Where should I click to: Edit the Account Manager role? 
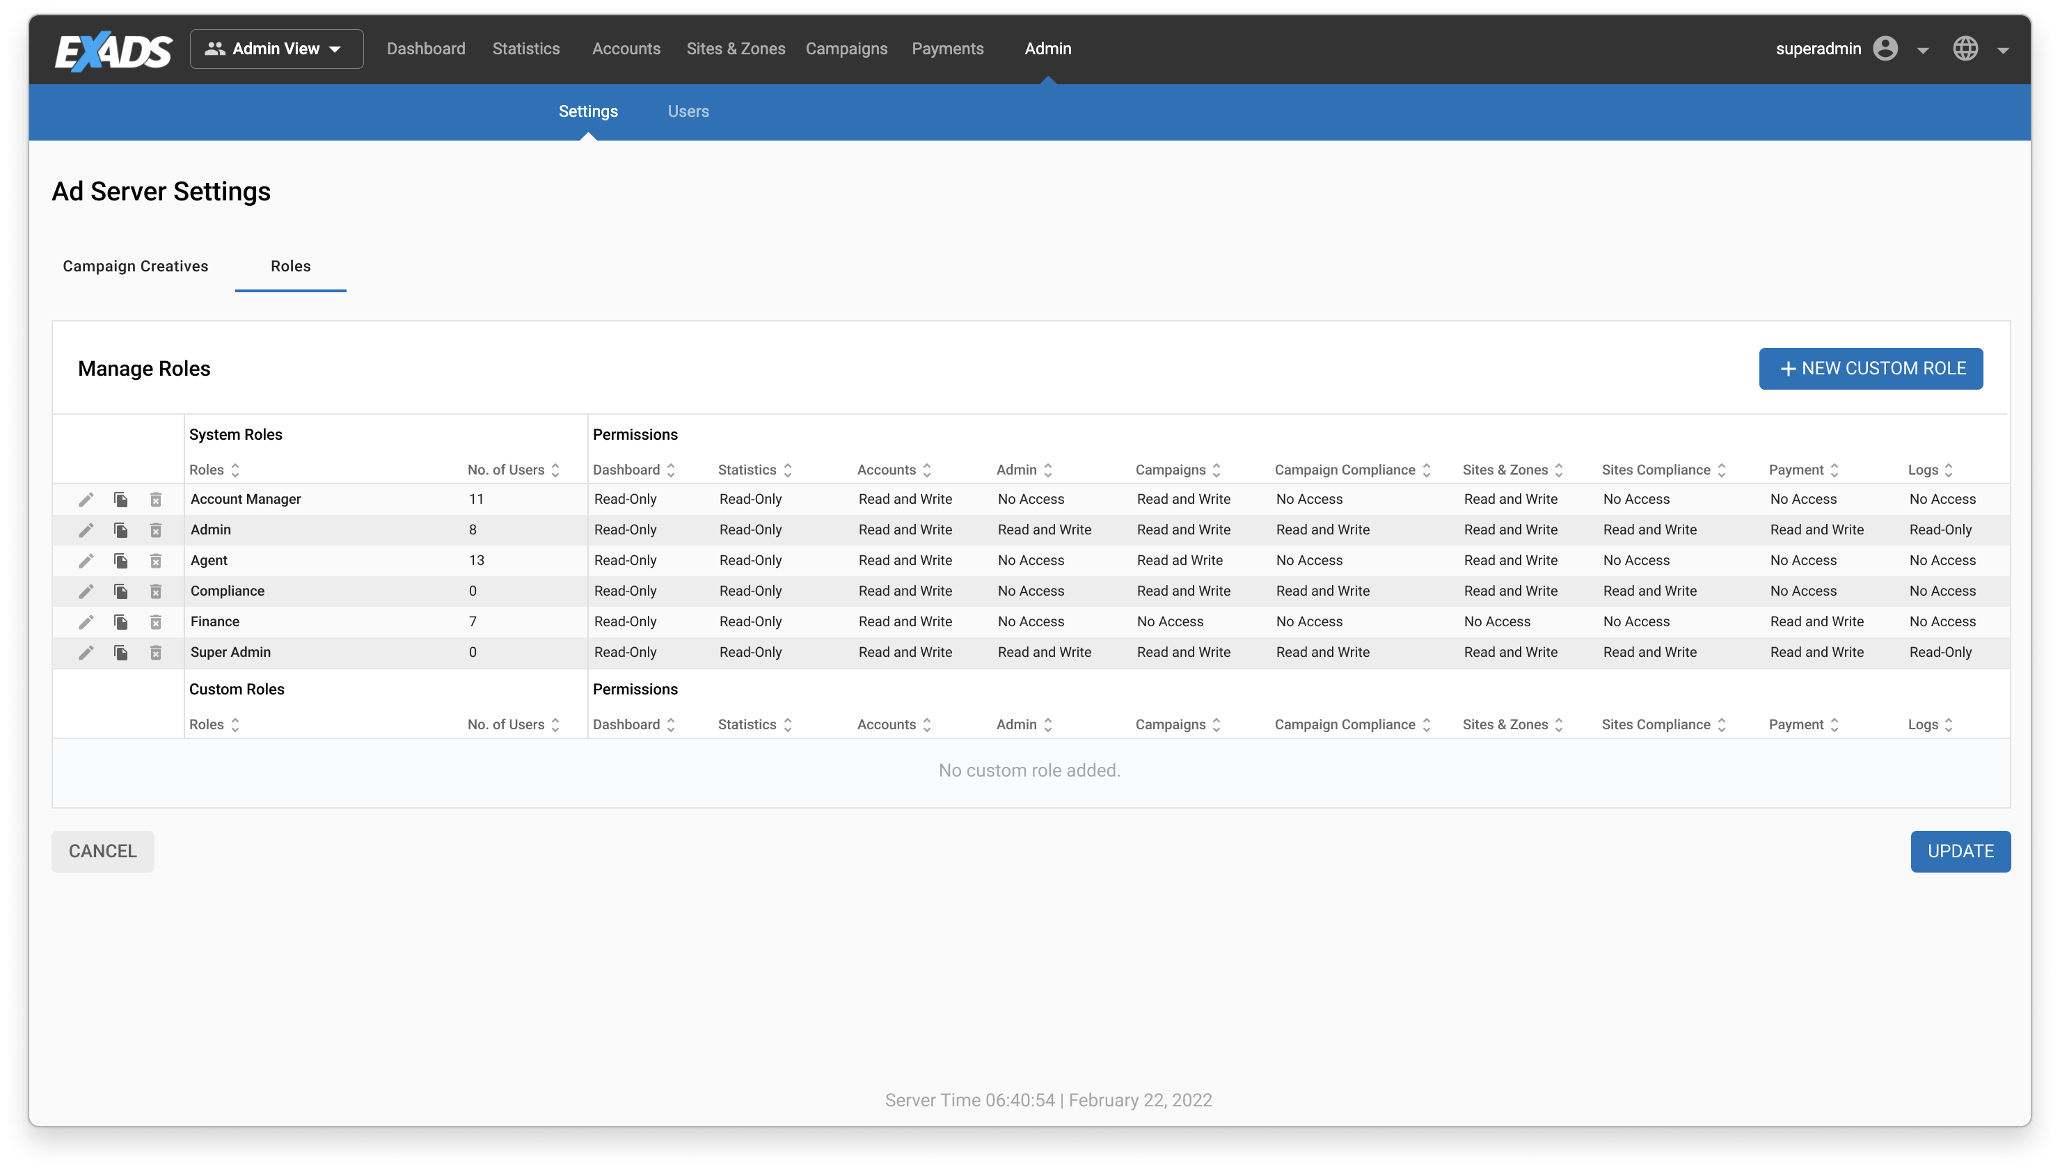click(86, 500)
